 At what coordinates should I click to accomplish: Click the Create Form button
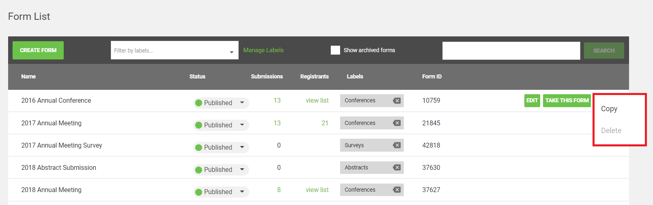pyautogui.click(x=38, y=51)
